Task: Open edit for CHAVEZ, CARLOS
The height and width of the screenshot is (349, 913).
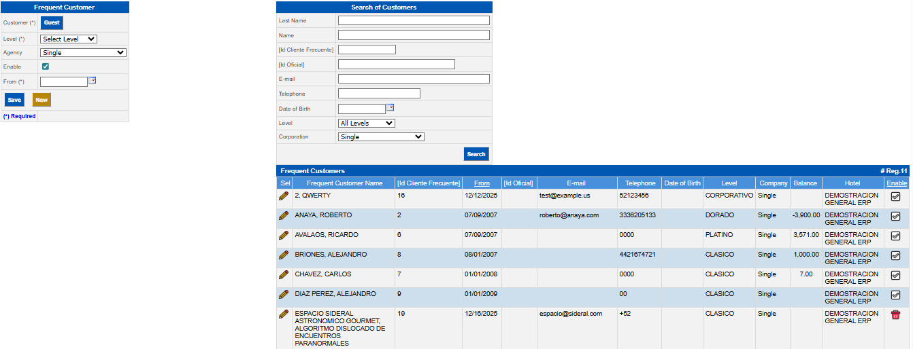Action: [x=284, y=274]
